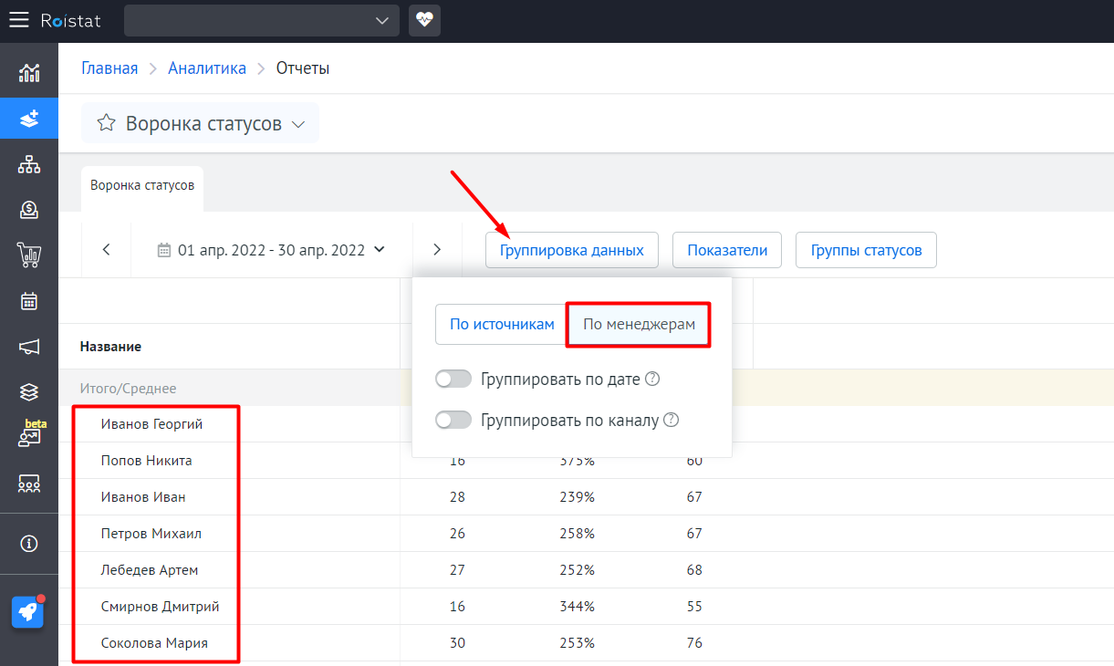Open the stacked layers sidebar icon
The width and height of the screenshot is (1114, 666).
pos(29,392)
